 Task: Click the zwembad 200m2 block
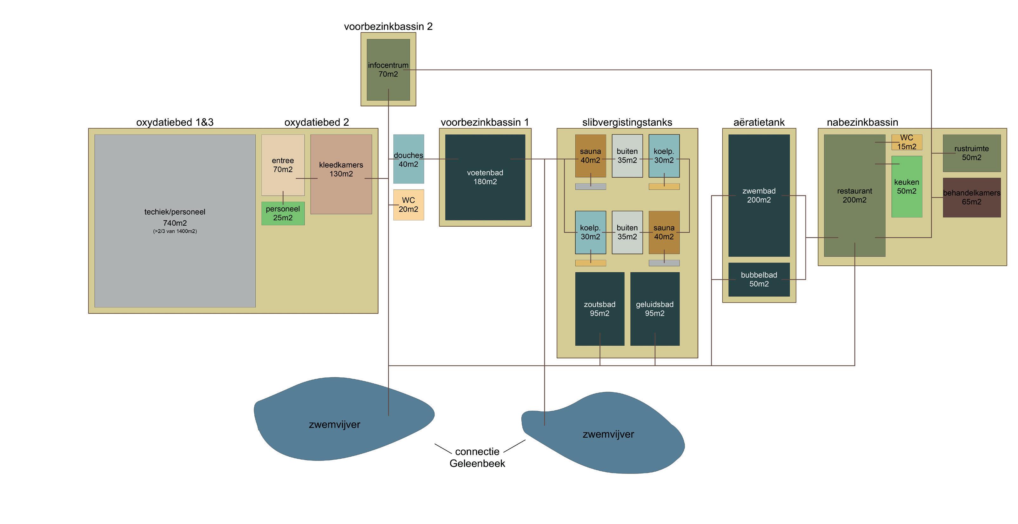759,195
